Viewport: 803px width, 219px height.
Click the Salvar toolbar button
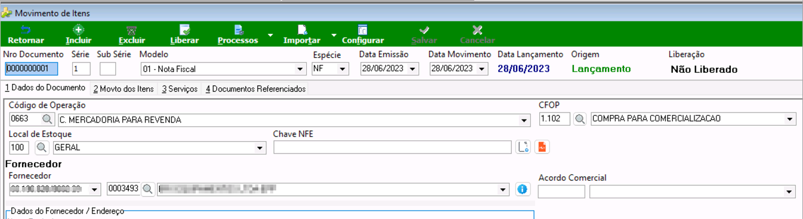pyautogui.click(x=424, y=35)
